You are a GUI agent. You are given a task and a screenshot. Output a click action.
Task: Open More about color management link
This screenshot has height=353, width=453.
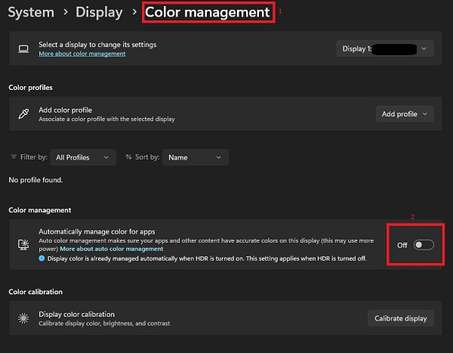point(82,54)
